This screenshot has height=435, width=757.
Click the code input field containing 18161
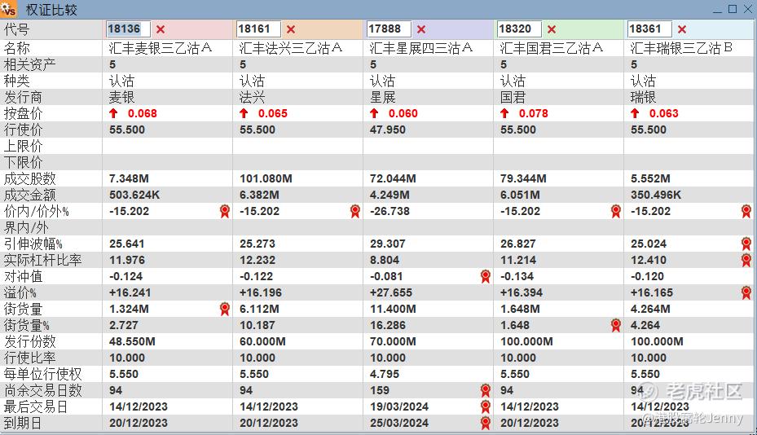point(258,29)
